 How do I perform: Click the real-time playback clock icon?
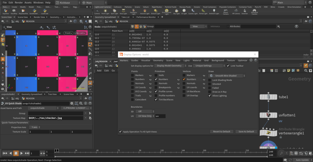(x=296, y=153)
